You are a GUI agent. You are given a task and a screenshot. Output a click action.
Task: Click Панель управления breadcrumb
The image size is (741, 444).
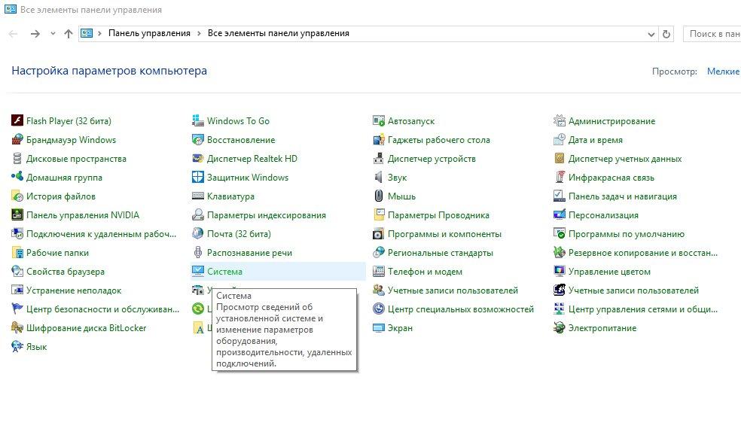click(149, 33)
